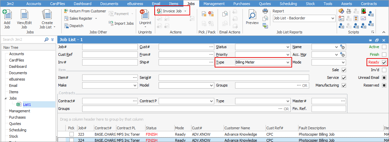
Task: Click the document copy icon below the printer
Action: pyautogui.click(x=266, y=18)
